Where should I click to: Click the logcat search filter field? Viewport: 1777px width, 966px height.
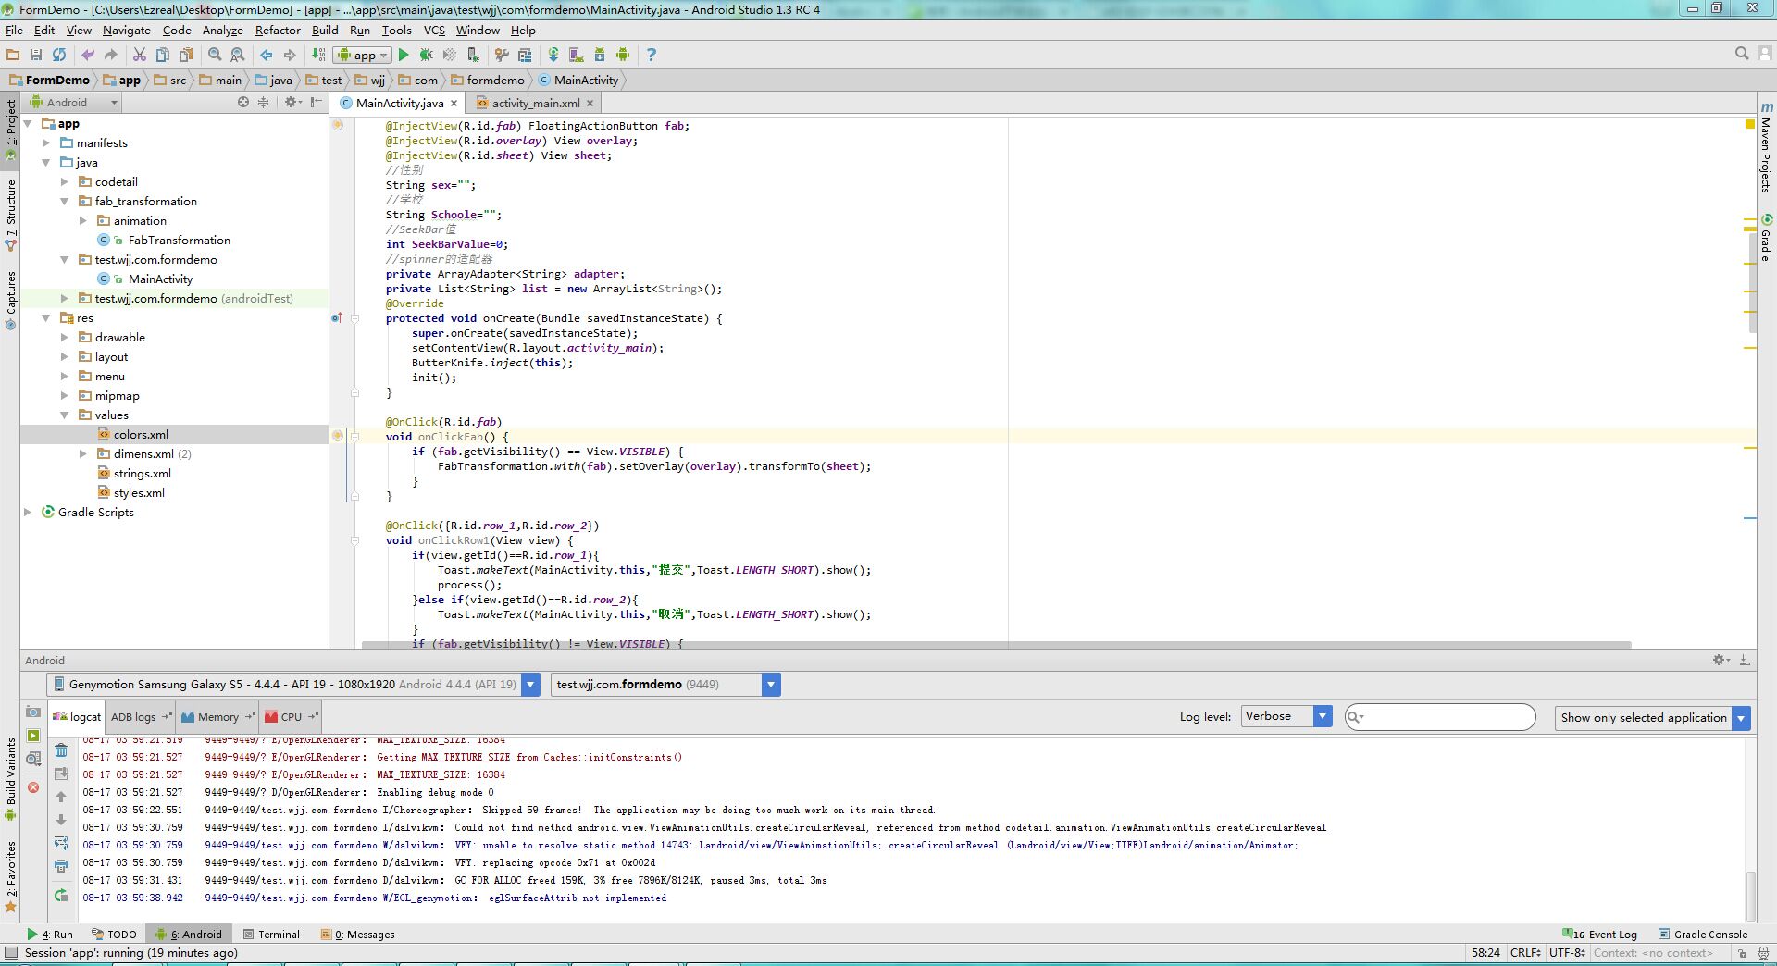pyautogui.click(x=1440, y=716)
